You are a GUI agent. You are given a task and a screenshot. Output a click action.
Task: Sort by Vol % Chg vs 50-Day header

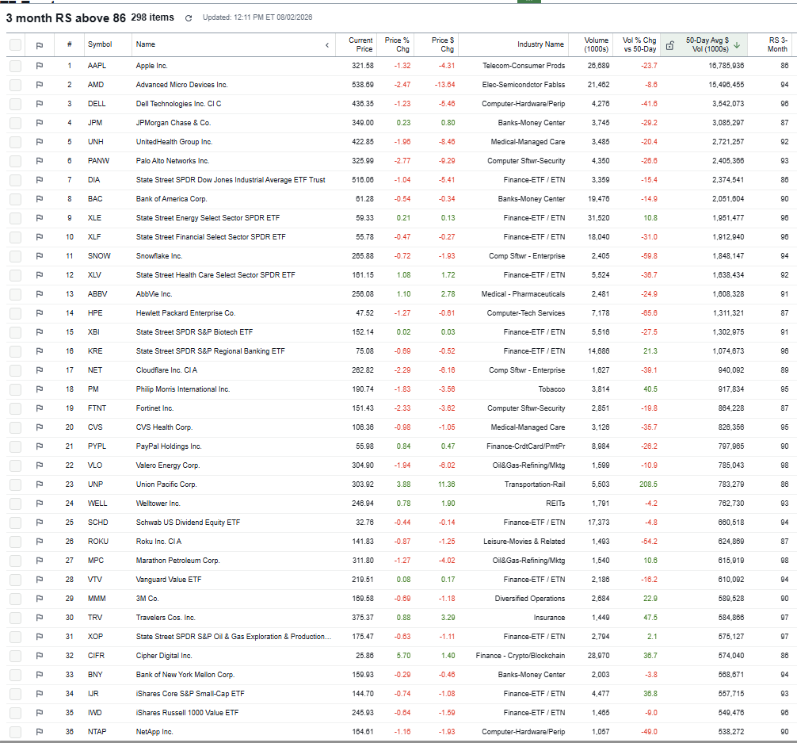click(x=639, y=44)
